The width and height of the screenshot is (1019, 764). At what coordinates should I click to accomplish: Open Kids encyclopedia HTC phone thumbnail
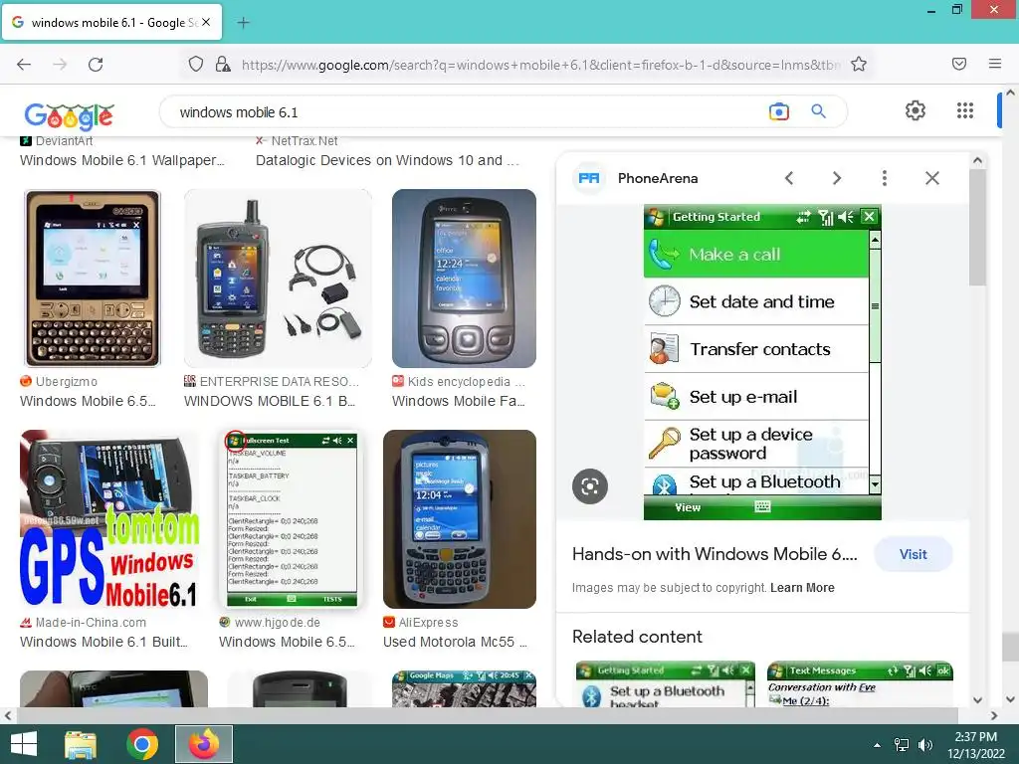(464, 279)
